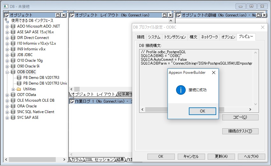Click the pin icon of the オブジェクト レイアウト panel
This screenshot has width=271, height=166.
pyautogui.click(x=72, y=15)
